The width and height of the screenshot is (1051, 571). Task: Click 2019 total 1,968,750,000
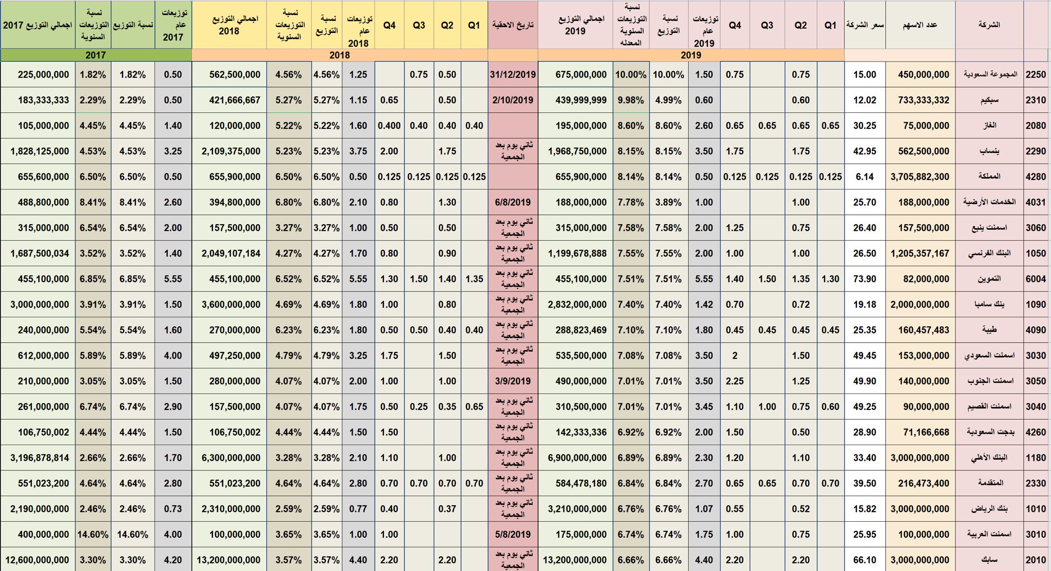(x=577, y=151)
